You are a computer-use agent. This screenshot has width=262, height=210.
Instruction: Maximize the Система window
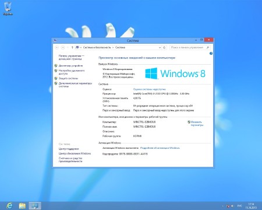point(201,40)
